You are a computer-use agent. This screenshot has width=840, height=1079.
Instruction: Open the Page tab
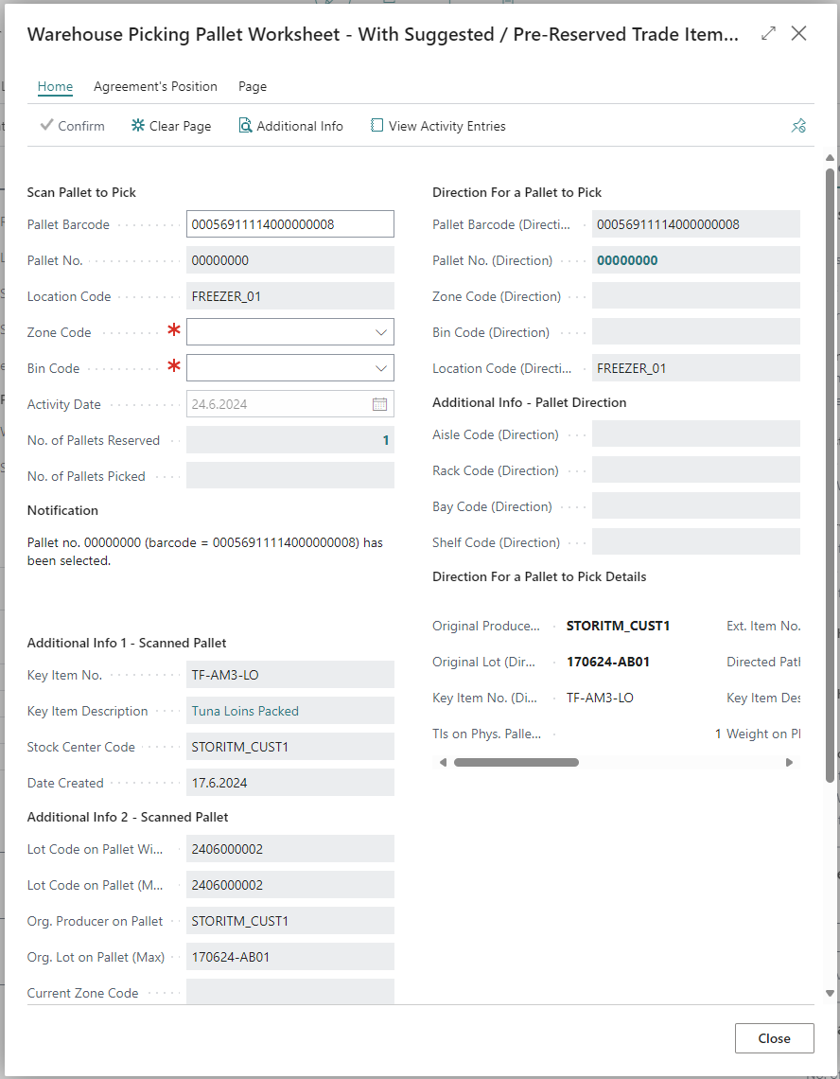tap(253, 86)
